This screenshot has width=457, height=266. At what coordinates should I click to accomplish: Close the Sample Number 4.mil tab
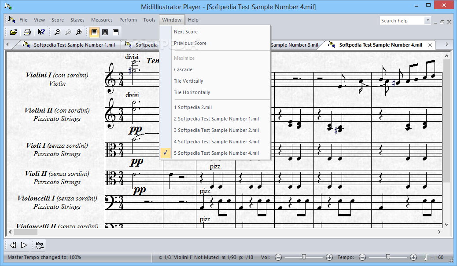click(430, 45)
